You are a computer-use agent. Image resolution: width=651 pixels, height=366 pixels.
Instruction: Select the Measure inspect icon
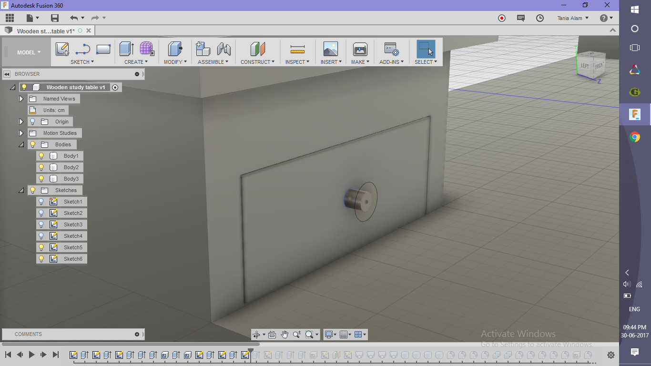(x=297, y=49)
